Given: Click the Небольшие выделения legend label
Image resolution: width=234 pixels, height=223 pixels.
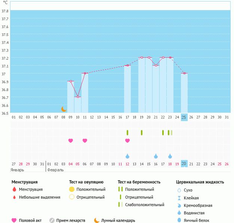Looking at the screenshot, I should (40, 197).
